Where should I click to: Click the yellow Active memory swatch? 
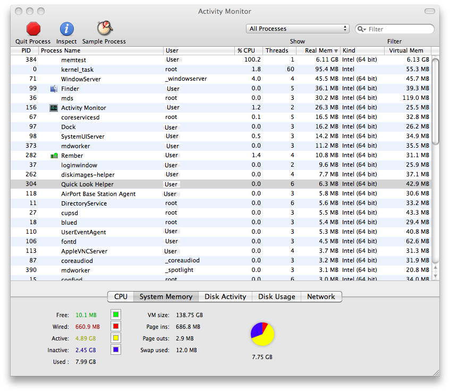coord(116,338)
